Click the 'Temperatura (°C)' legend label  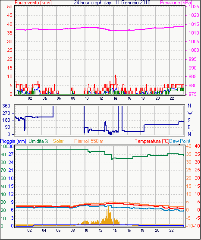[152, 141]
